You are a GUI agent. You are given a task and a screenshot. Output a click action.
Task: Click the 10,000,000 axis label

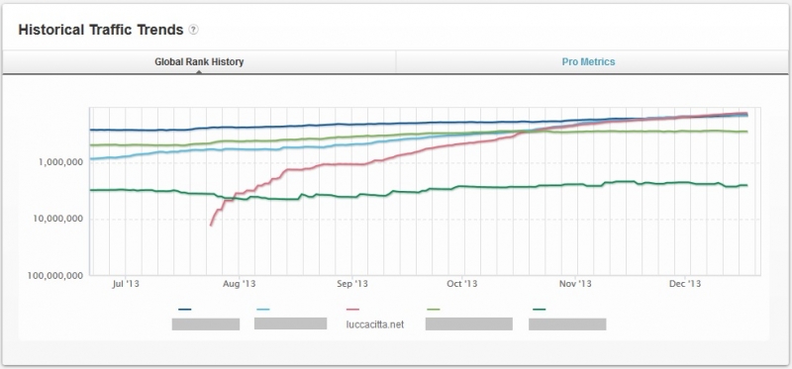(58, 219)
